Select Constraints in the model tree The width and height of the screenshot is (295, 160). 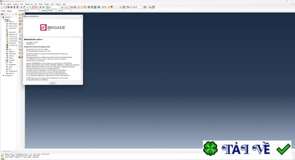[x=12, y=43]
